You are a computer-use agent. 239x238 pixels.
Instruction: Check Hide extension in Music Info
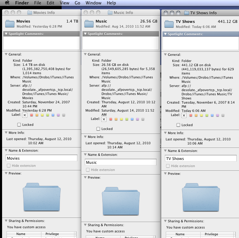tap(88, 170)
